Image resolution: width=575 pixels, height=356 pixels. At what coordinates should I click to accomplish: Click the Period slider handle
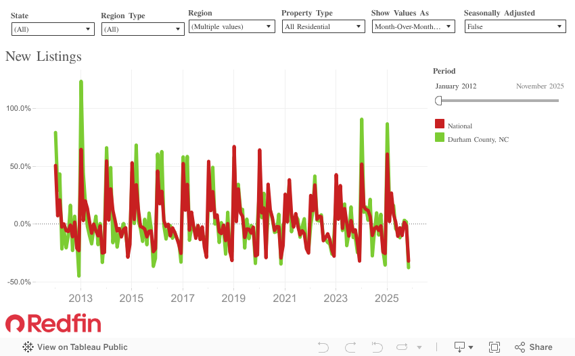pyautogui.click(x=438, y=101)
